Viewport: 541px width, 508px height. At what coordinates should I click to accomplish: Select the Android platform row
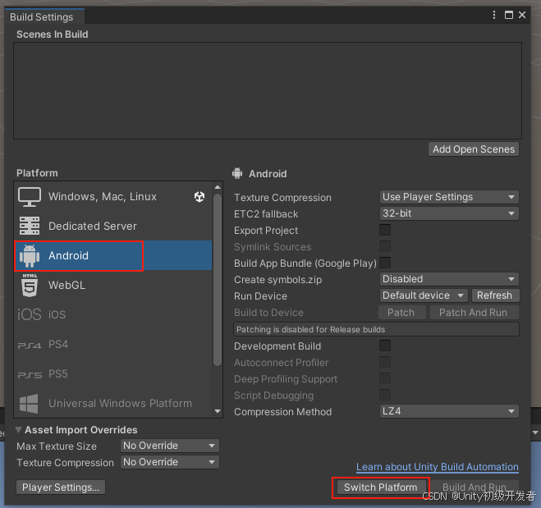click(113, 255)
